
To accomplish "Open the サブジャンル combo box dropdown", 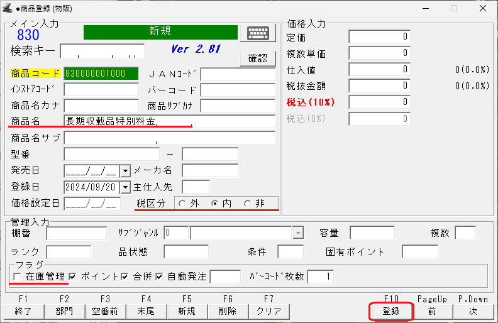I will click(298, 233).
